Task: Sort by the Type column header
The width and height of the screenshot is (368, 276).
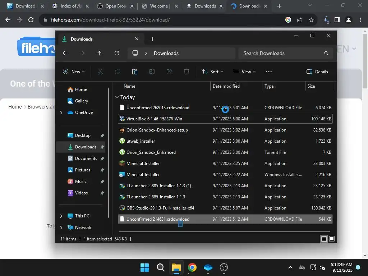Action: (x=269, y=86)
